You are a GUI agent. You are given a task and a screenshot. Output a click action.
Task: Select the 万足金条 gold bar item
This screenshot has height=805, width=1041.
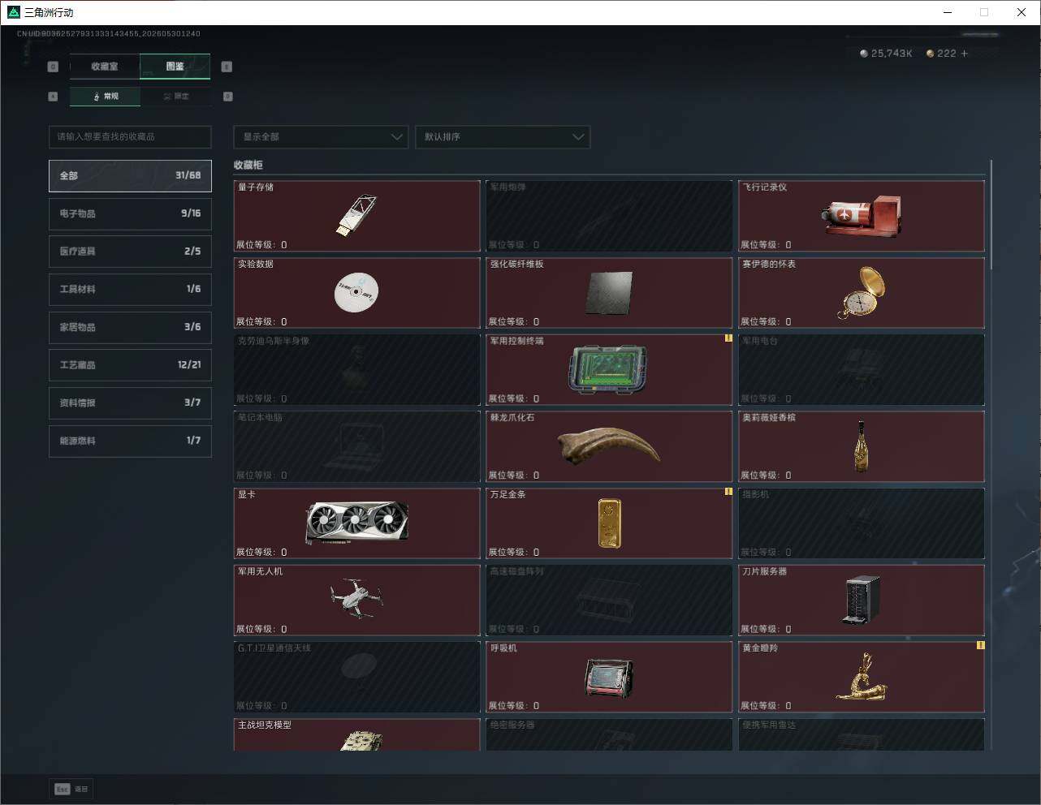(x=609, y=523)
